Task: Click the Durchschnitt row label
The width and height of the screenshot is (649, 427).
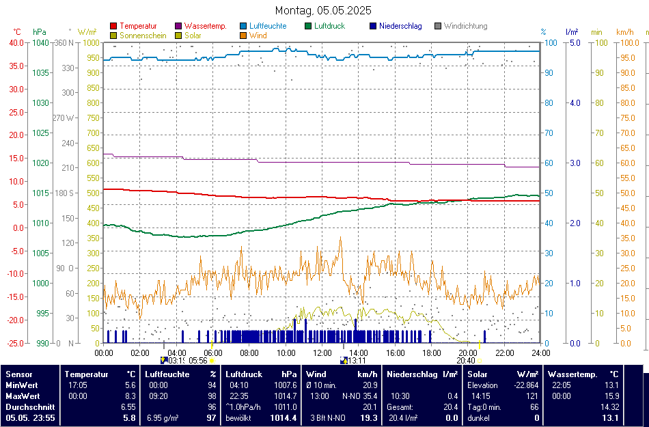Action: click(x=30, y=407)
